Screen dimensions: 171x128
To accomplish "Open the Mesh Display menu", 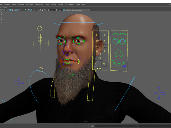I will click(x=39, y=5).
